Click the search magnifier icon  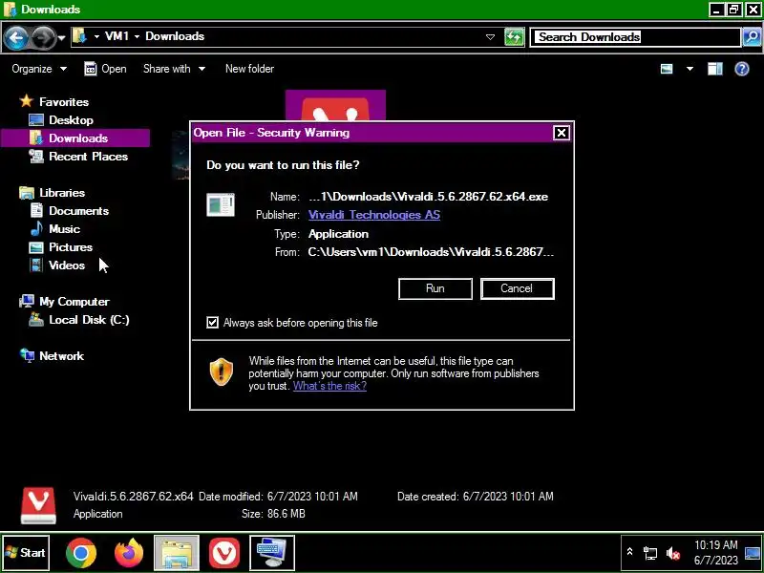[752, 37]
